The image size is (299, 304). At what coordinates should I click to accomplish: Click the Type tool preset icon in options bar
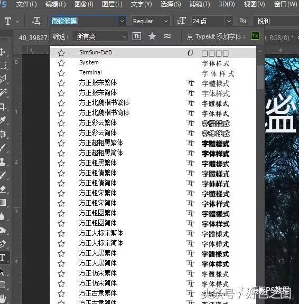pyautogui.click(x=8, y=21)
